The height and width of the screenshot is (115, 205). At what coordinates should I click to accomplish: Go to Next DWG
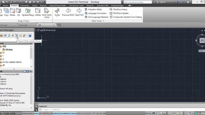point(79,12)
